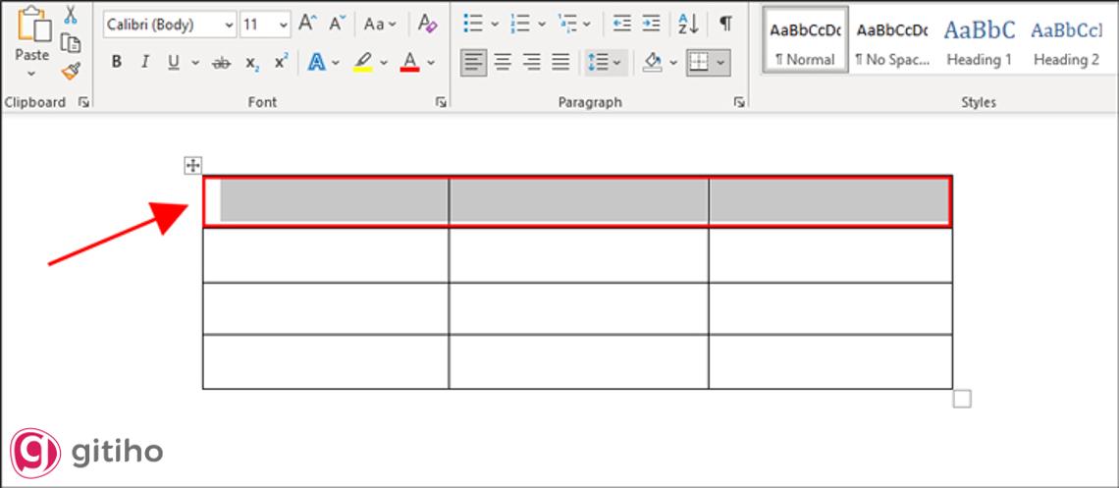The height and width of the screenshot is (488, 1119).
Task: Increase font size with the larger A icon
Action: pos(307,24)
